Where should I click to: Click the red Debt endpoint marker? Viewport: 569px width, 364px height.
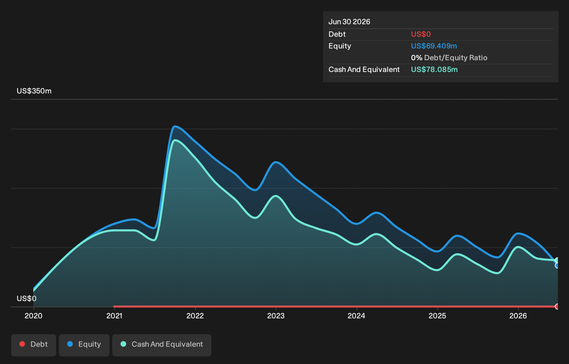[x=557, y=307]
